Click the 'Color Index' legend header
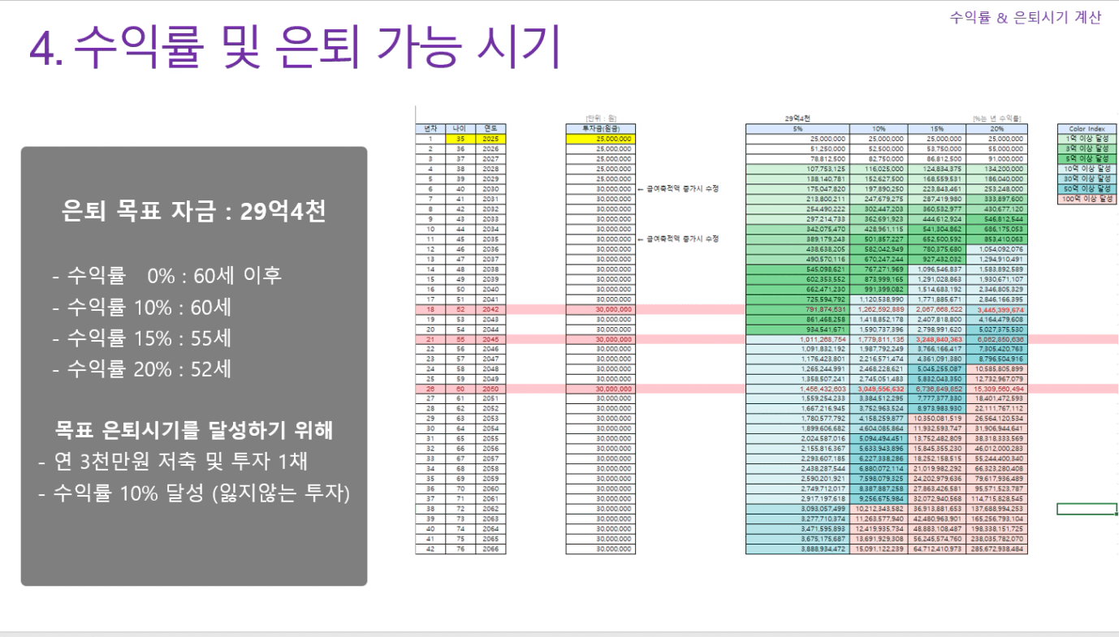1119x637 pixels. (1087, 128)
